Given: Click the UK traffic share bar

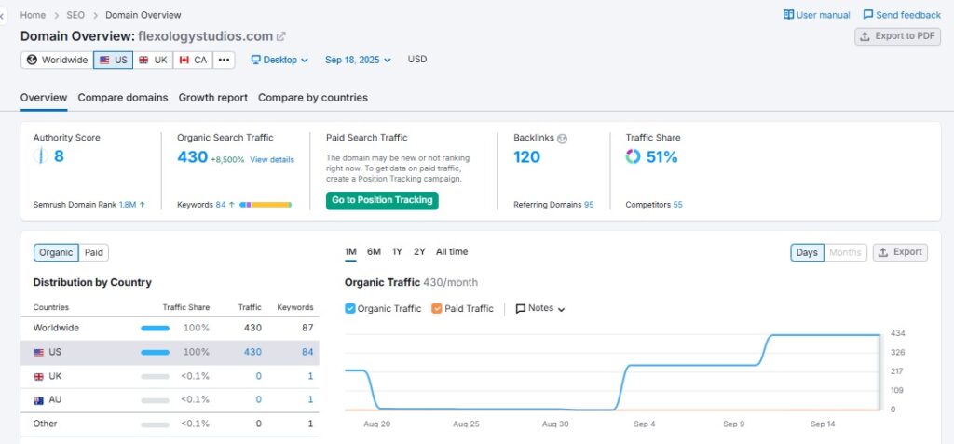Looking at the screenshot, I should (156, 376).
